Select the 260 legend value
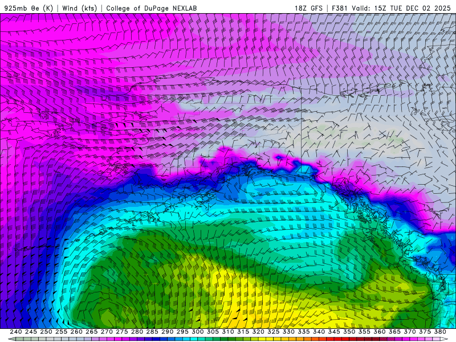 pos(76,332)
